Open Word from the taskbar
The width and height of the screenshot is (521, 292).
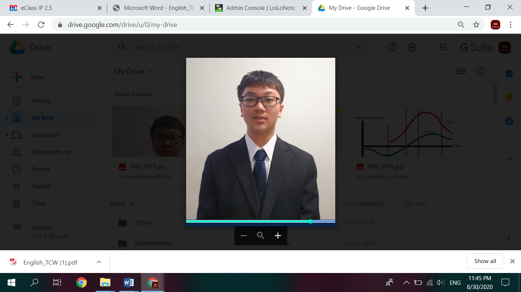(x=129, y=282)
